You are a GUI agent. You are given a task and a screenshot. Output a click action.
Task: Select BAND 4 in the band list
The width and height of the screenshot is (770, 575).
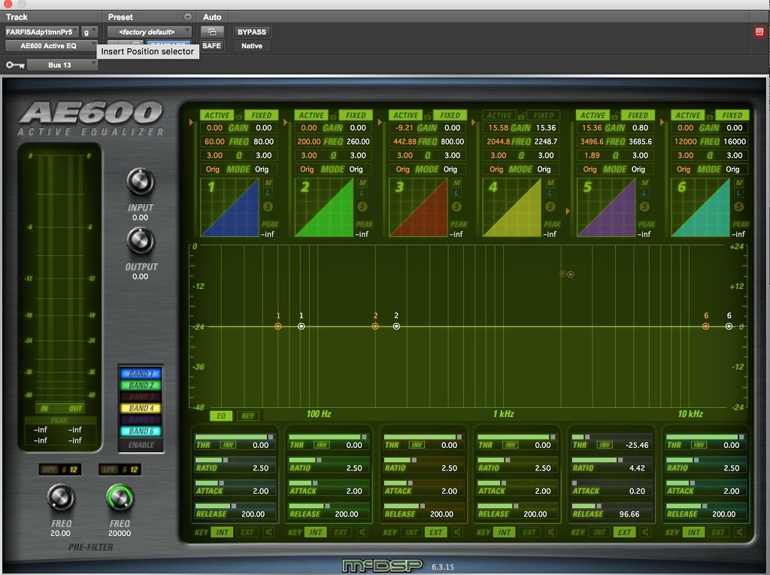coord(141,408)
